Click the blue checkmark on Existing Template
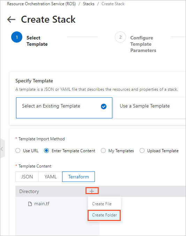The width and height of the screenshot is (186, 236). pos(104,106)
